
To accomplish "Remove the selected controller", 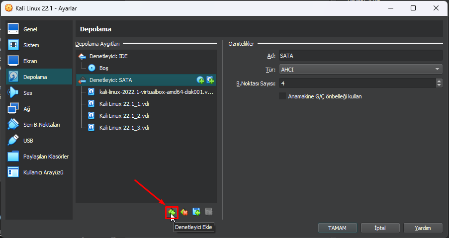I will (184, 212).
